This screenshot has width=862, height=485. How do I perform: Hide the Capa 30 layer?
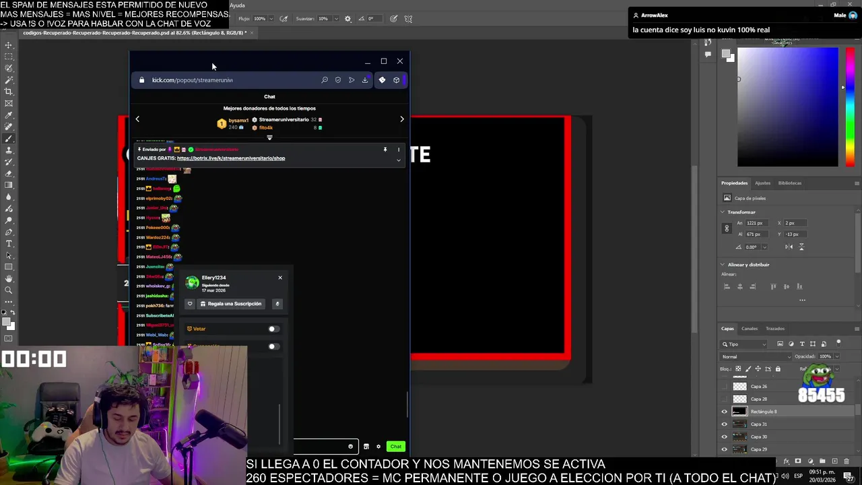coord(725,437)
